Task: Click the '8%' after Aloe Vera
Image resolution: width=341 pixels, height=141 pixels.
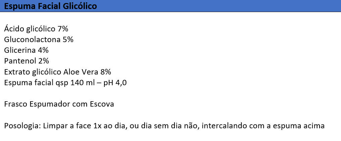Action: [106, 72]
